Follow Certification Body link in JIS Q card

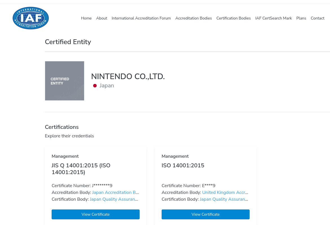(x=114, y=199)
